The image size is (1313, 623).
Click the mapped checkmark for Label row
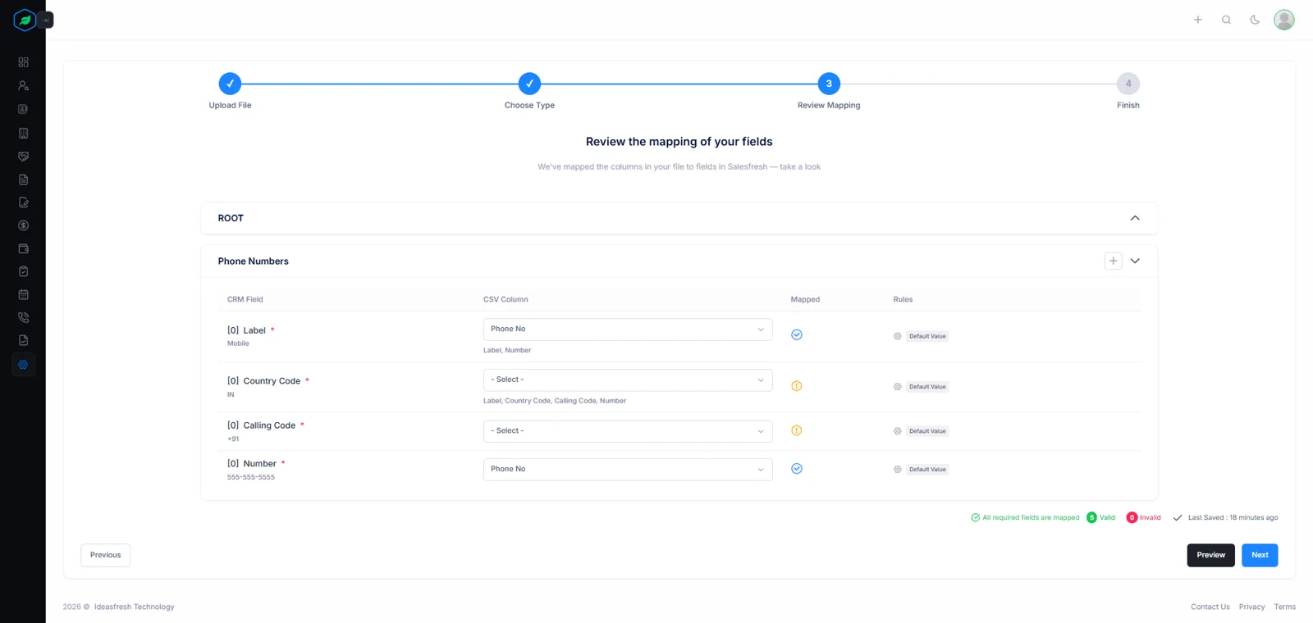click(797, 334)
